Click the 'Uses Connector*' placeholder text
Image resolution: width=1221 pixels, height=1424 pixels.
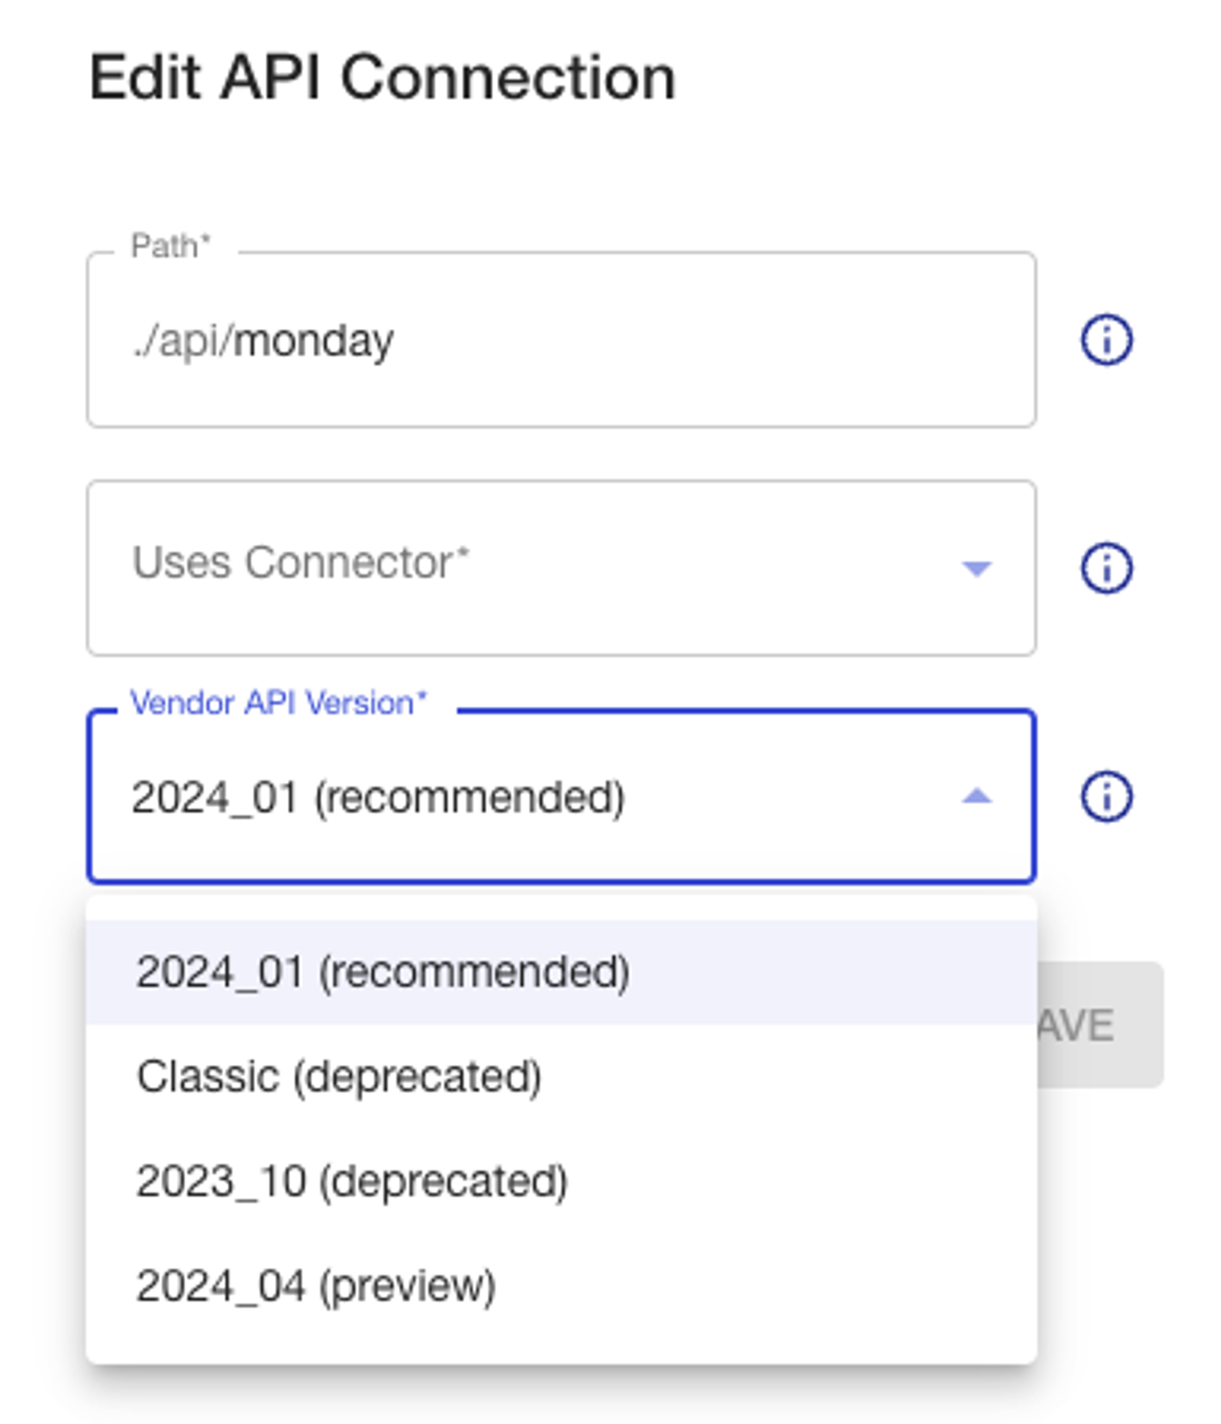[300, 563]
